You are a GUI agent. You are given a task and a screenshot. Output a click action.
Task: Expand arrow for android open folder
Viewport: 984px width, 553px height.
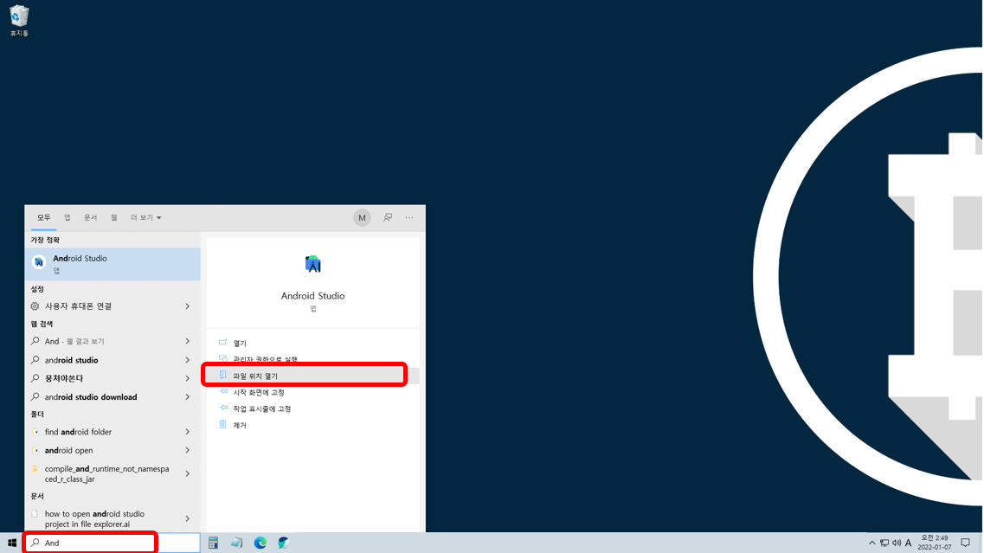(x=187, y=451)
